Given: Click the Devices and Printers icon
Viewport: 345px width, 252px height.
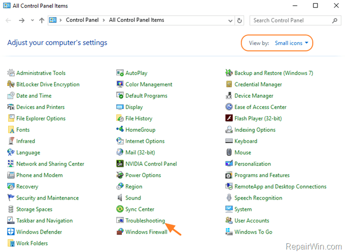Looking at the screenshot, I should pyautogui.click(x=11, y=107).
